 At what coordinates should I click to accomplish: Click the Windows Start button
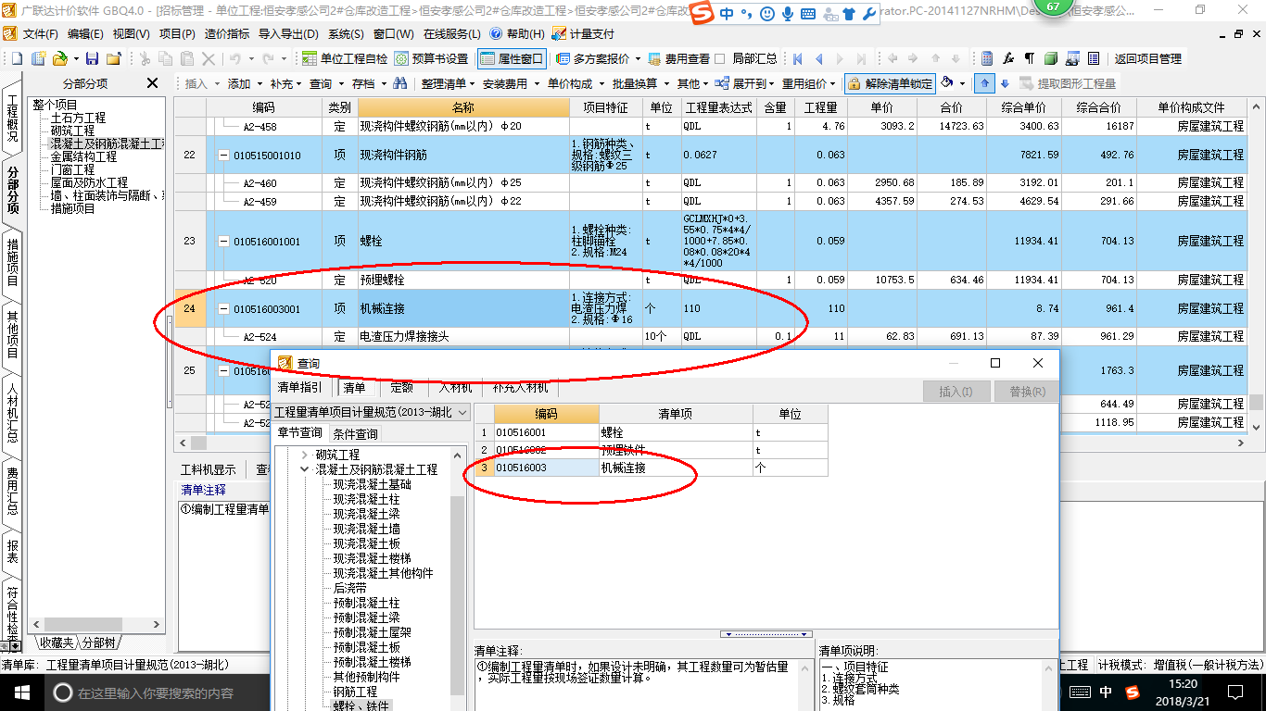(21, 692)
